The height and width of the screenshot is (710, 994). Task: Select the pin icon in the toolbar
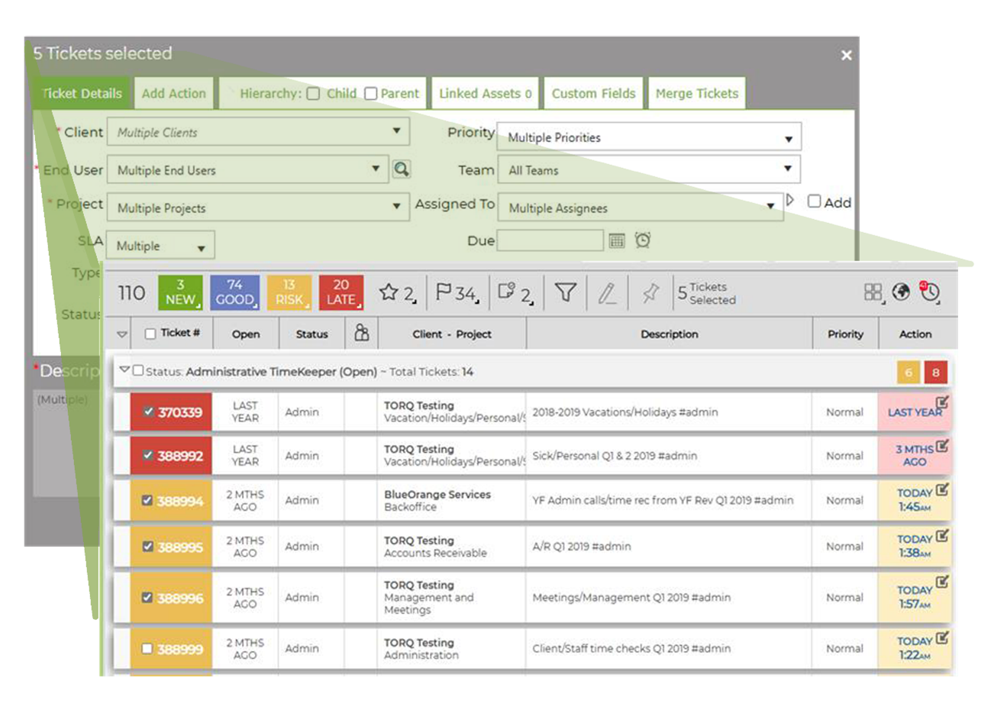pyautogui.click(x=650, y=292)
